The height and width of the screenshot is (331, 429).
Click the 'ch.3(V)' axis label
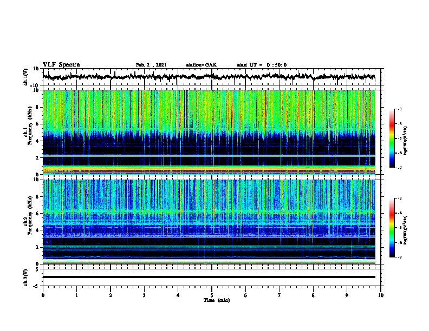[x=26, y=277]
